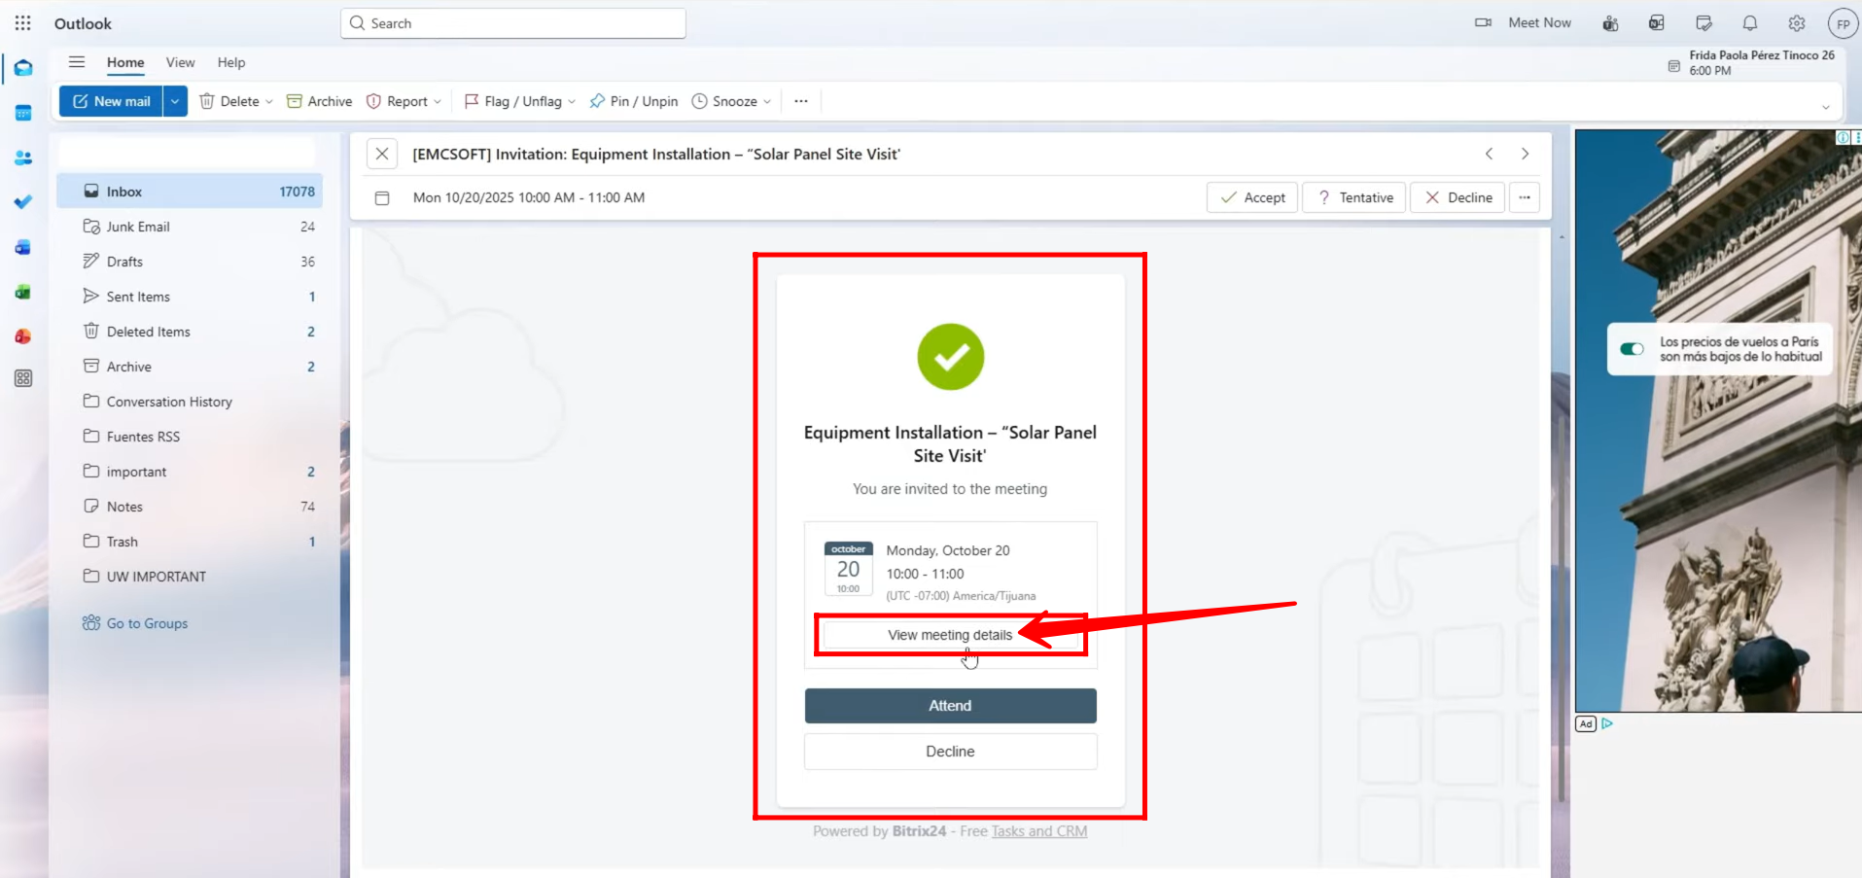The height and width of the screenshot is (878, 1862).
Task: Open the Help tab
Action: (x=231, y=62)
